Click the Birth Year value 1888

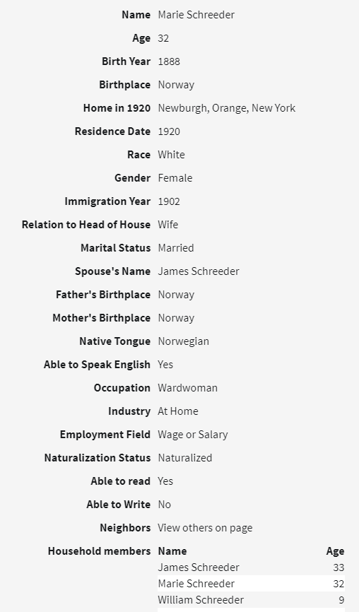(169, 61)
